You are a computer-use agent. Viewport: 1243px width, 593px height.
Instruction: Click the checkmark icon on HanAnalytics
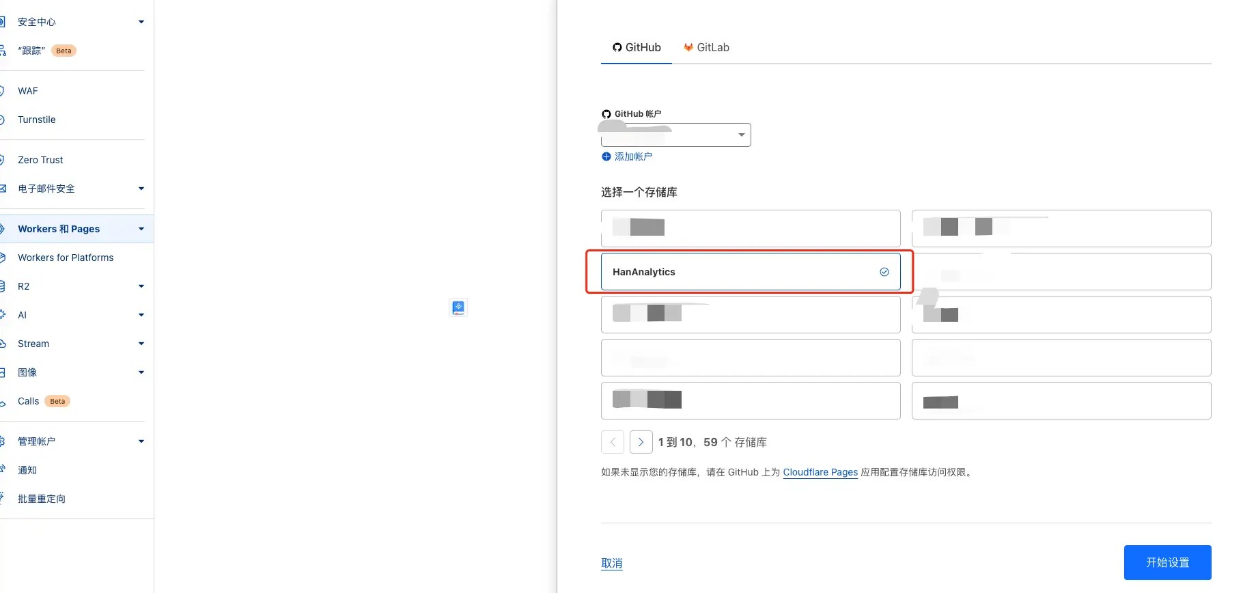coord(884,272)
